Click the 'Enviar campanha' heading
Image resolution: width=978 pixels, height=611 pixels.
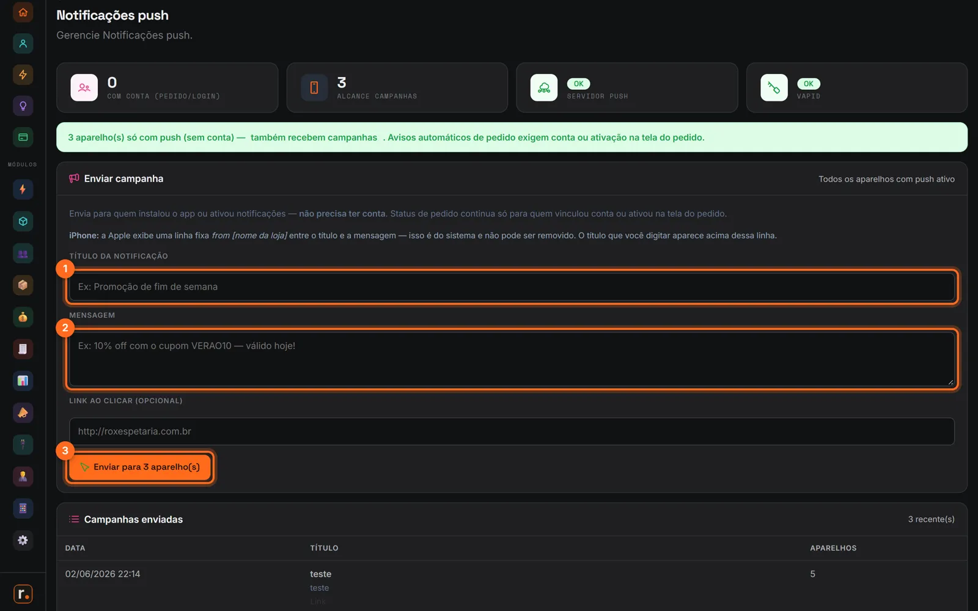pyautogui.click(x=123, y=178)
